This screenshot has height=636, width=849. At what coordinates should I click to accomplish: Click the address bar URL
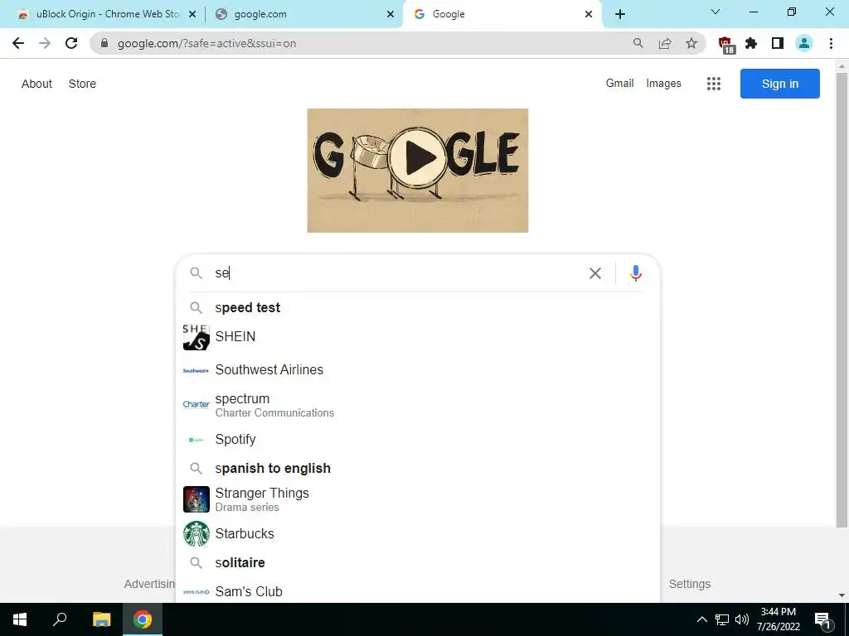point(206,43)
